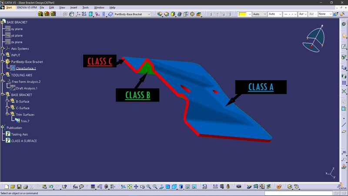Select the Rotate view tool
The width and height of the screenshot is (348, 196).
[x=142, y=187]
